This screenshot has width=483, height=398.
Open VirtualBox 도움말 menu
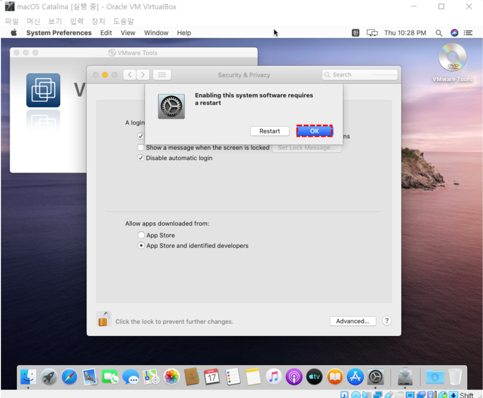(124, 21)
